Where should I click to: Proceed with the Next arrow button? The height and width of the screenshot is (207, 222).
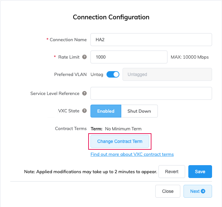tap(198, 191)
